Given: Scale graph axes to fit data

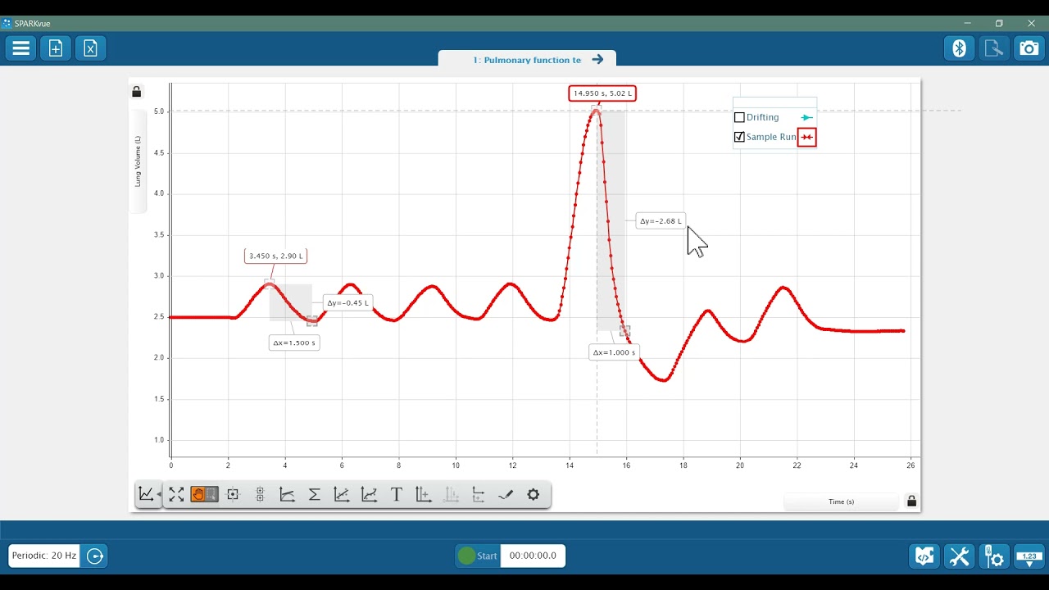Looking at the screenshot, I should coord(176,494).
